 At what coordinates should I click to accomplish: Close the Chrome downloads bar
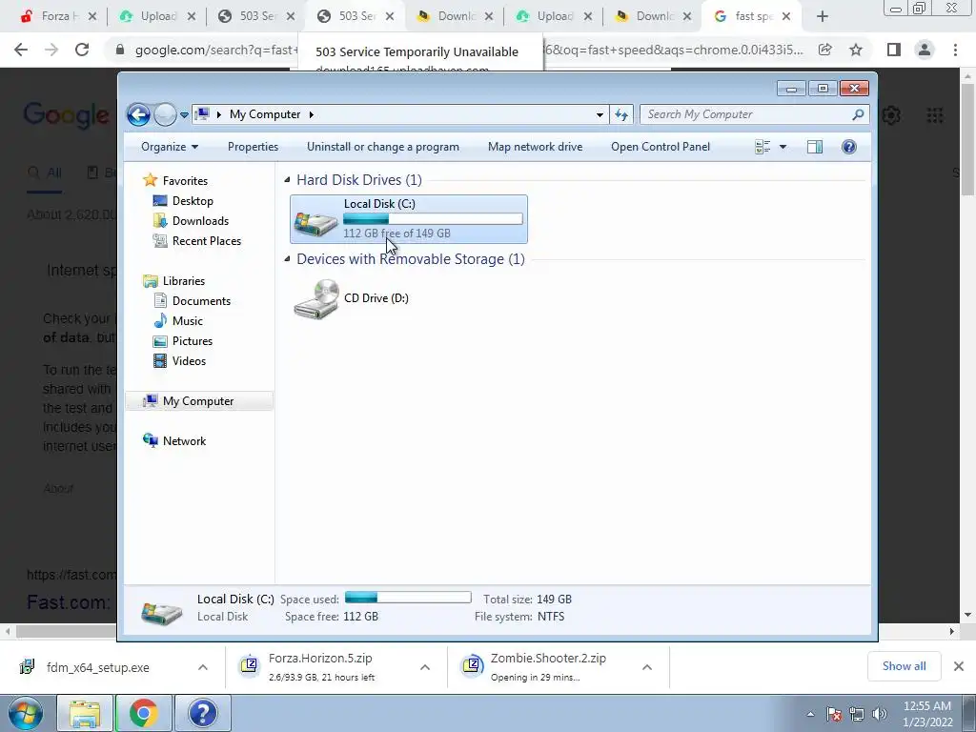959,666
